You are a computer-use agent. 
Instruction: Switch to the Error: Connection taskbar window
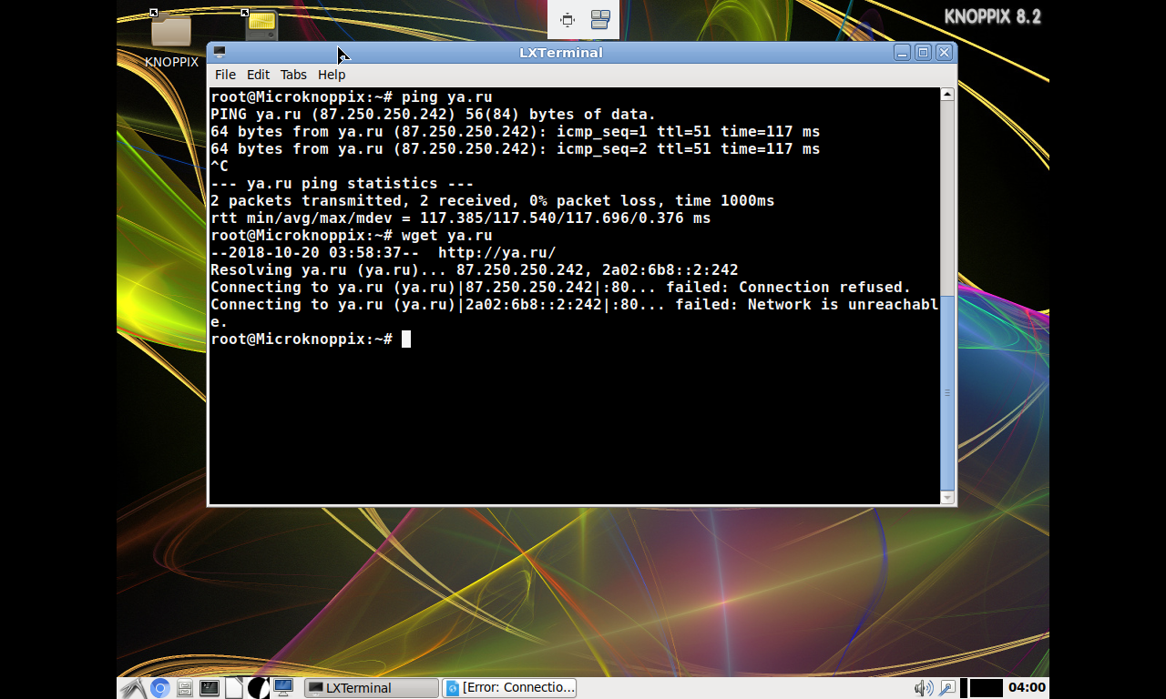(509, 688)
